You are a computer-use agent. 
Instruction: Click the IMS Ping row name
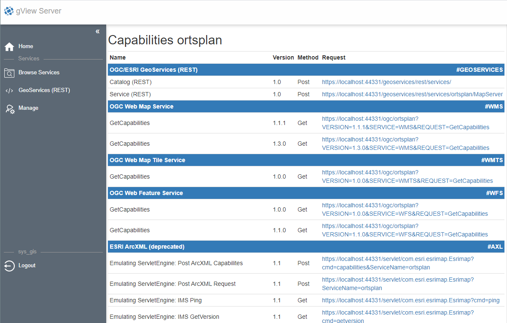(x=155, y=300)
